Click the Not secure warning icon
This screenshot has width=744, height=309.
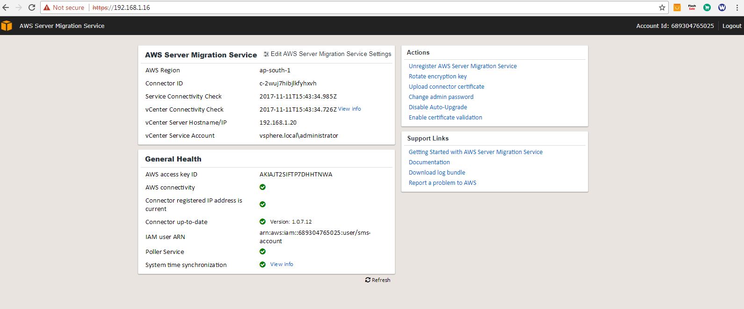click(47, 7)
